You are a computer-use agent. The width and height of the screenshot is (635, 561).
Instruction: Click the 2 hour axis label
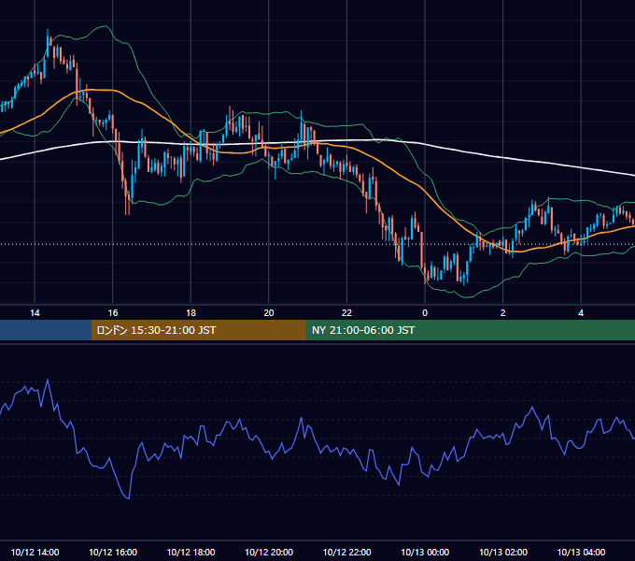click(502, 313)
